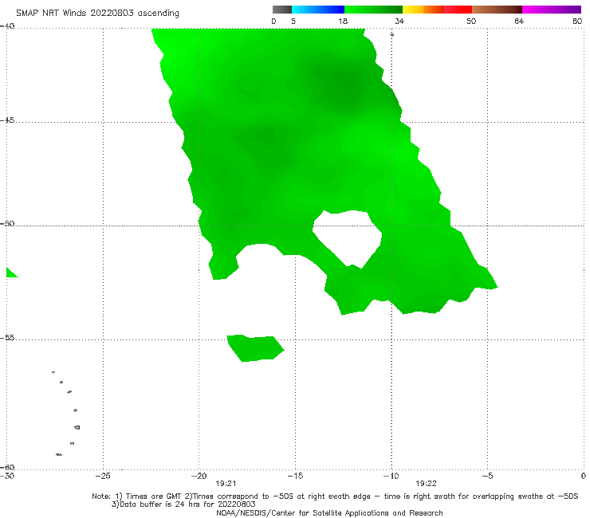The width and height of the screenshot is (590, 518).
Task: Click the latitude label '-55'
Action: pyautogui.click(x=7, y=338)
